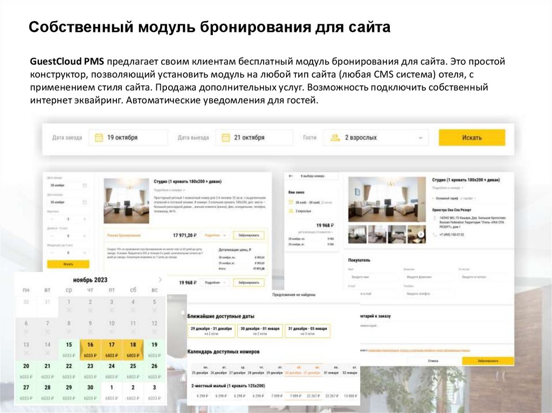This screenshot has width=552, height=413.
Task: Select November 16 highlighted date
Action: (90, 349)
